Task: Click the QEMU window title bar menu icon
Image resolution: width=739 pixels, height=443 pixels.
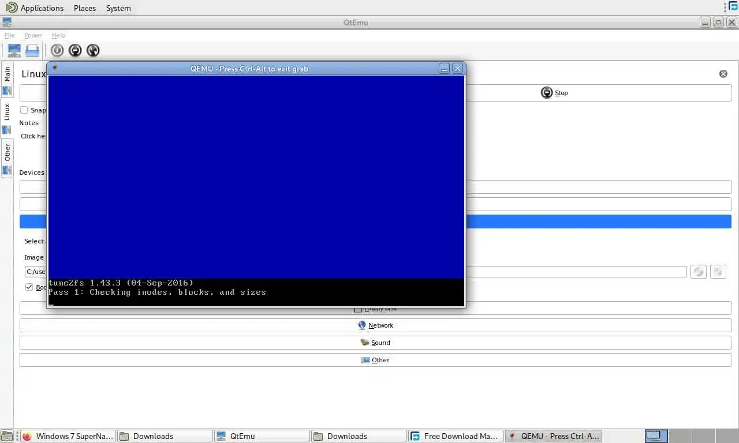Action: click(54, 68)
